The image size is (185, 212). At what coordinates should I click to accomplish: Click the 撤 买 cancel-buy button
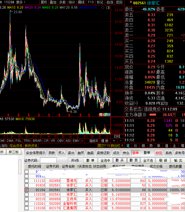120,160
